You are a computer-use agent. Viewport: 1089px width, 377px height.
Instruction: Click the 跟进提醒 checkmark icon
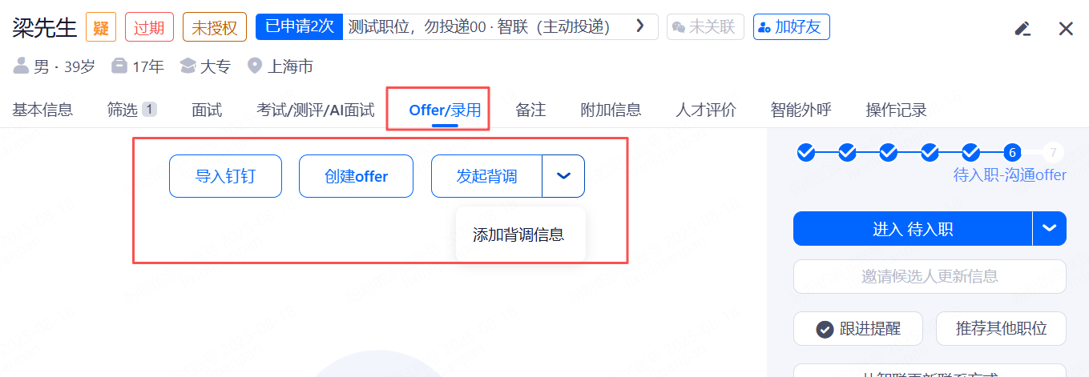coord(825,329)
